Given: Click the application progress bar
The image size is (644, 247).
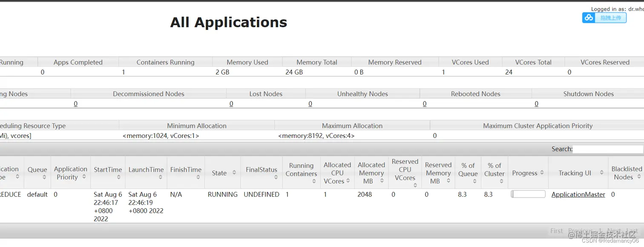Looking at the screenshot, I should pyautogui.click(x=528, y=194).
